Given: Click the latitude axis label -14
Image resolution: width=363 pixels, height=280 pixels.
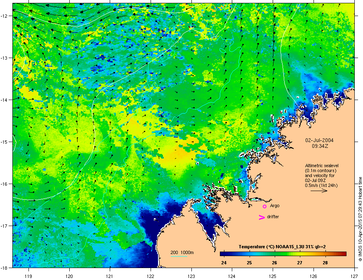Looking at the screenshot, I should pyautogui.click(x=5, y=100).
